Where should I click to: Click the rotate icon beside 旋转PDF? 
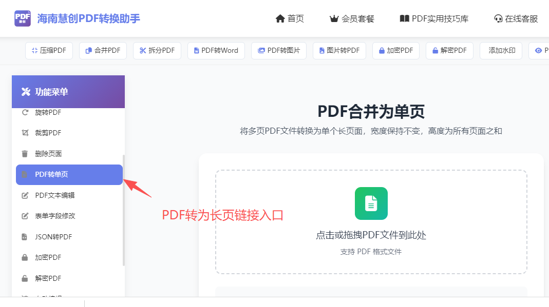[x=25, y=112]
